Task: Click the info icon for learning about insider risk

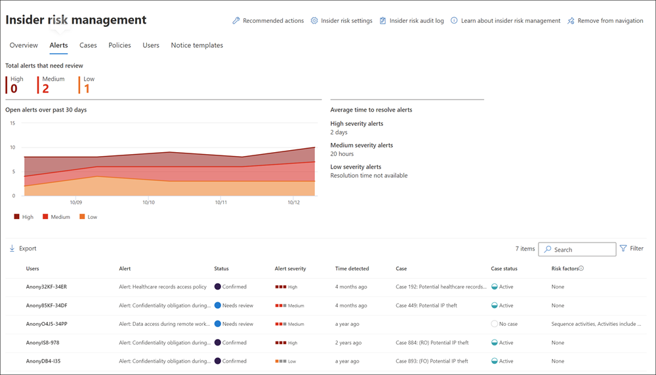Action: (x=454, y=20)
